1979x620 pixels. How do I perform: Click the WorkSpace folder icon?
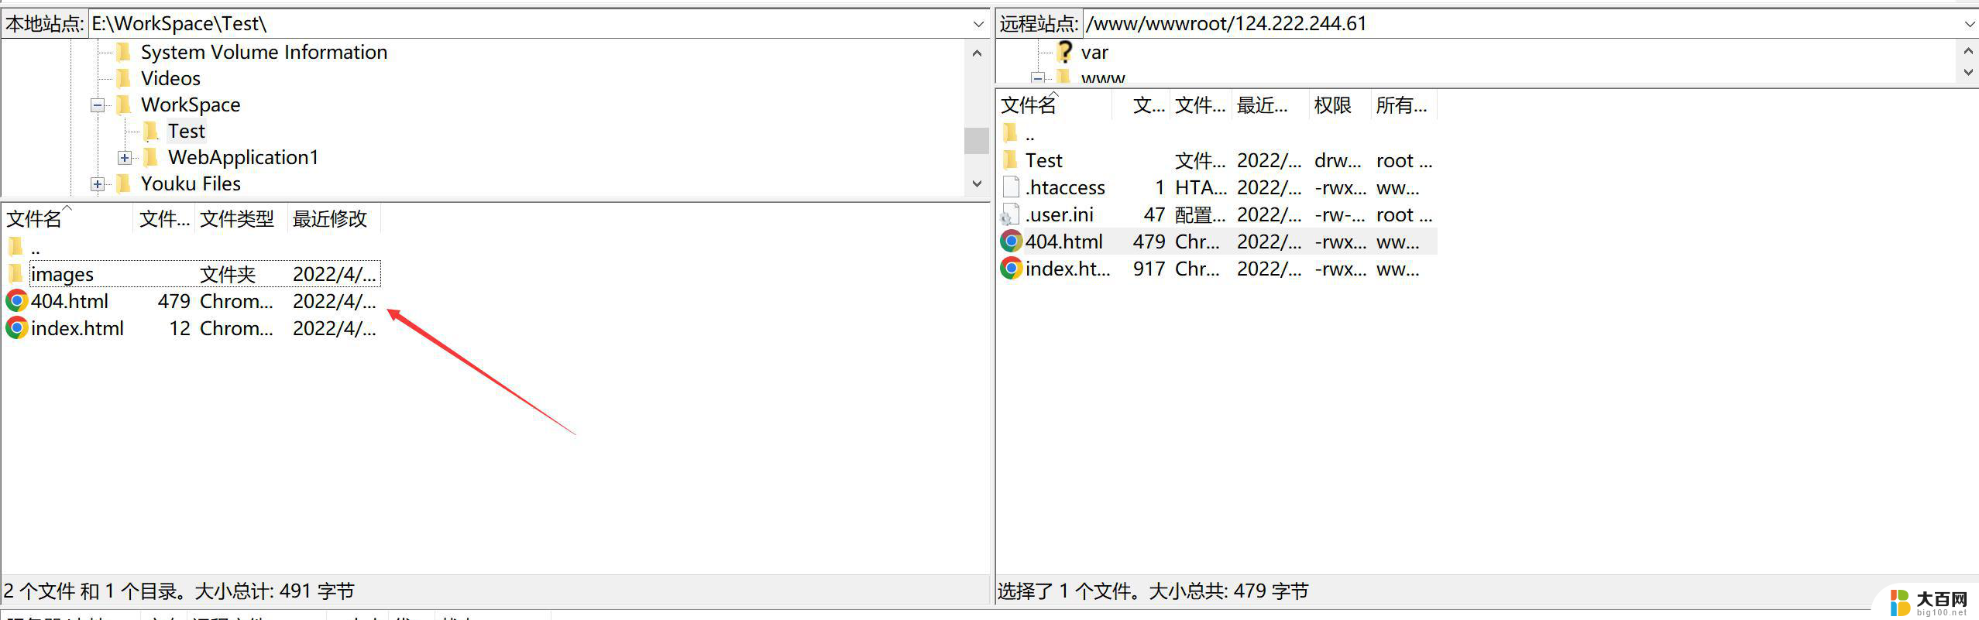coord(123,105)
